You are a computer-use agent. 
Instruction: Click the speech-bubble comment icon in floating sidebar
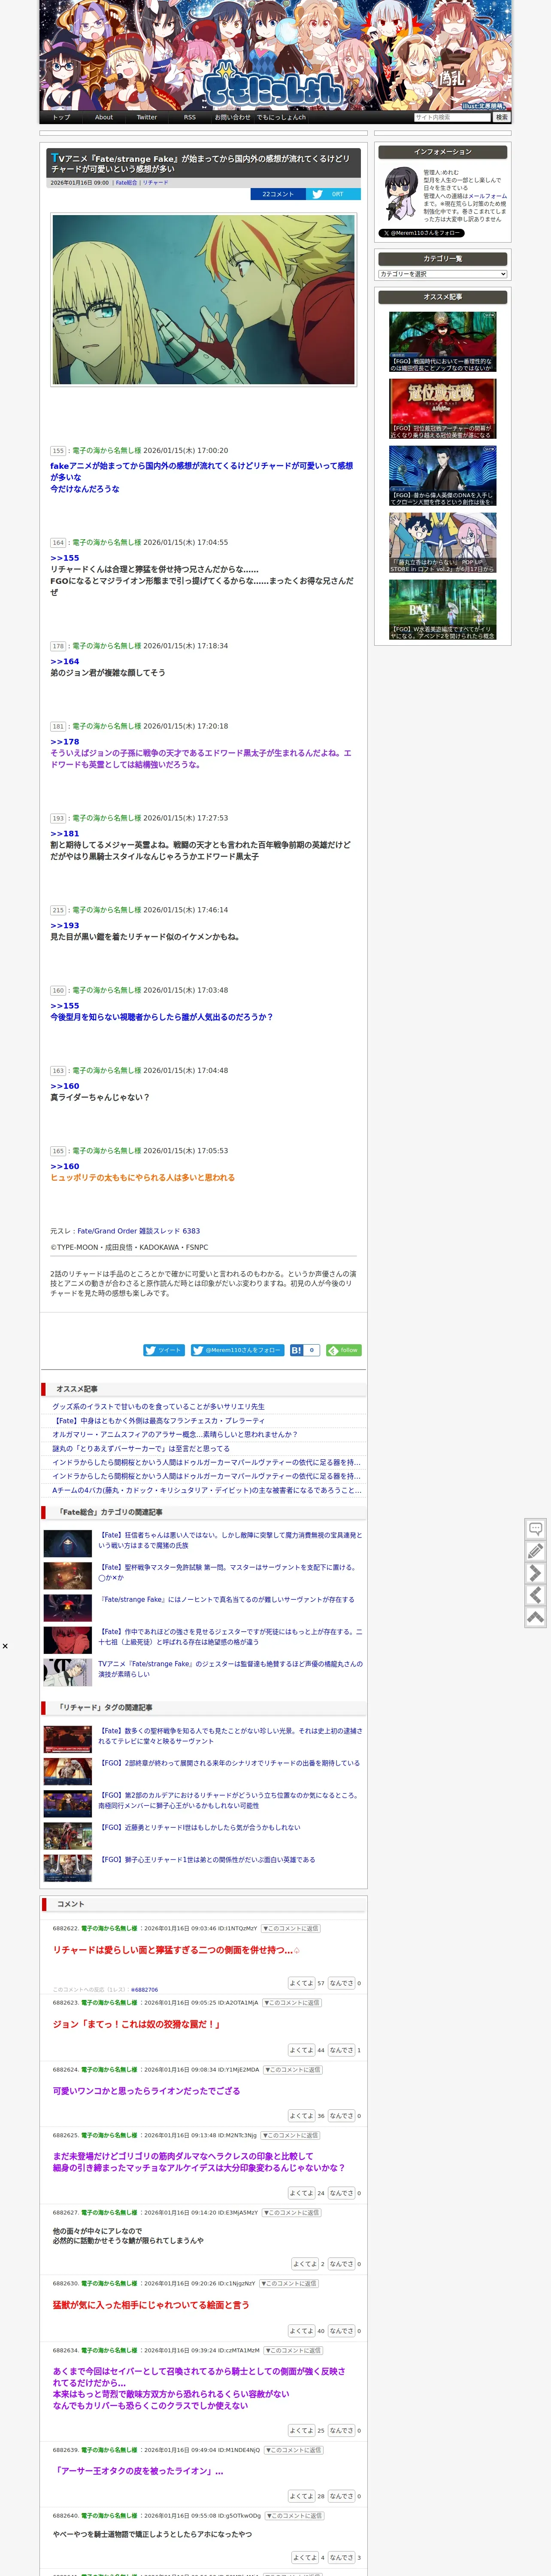[x=535, y=1529]
